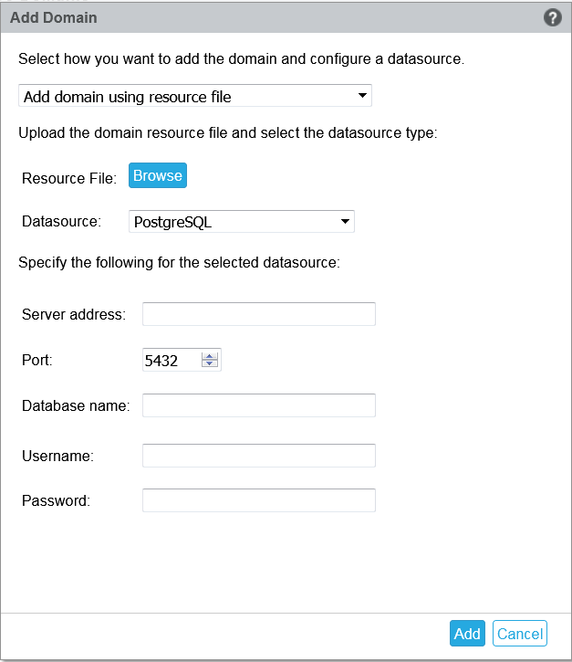Focus the Server address input field

[x=259, y=314]
